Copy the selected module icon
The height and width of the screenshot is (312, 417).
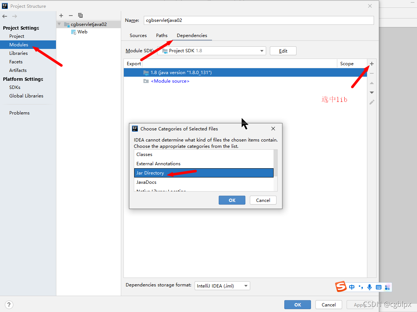click(80, 16)
